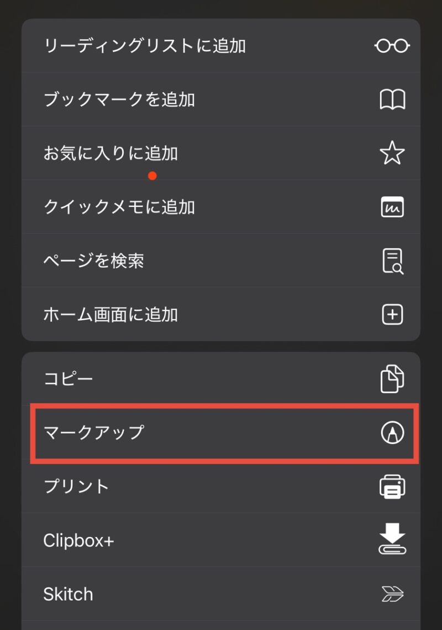Viewport: 442px width, 630px height.
Task: Open ページを検索 option
Action: (221, 261)
